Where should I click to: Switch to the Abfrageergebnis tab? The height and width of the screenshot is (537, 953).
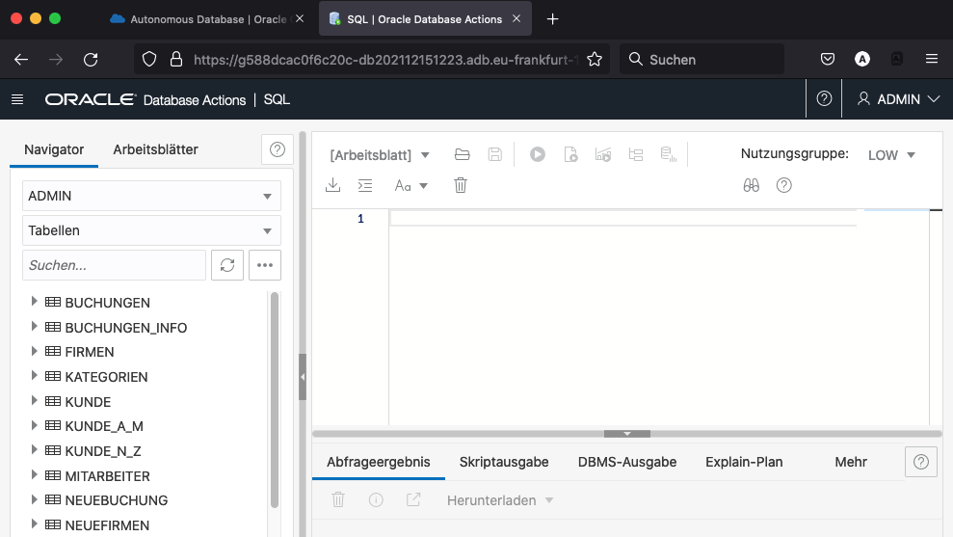tap(378, 462)
